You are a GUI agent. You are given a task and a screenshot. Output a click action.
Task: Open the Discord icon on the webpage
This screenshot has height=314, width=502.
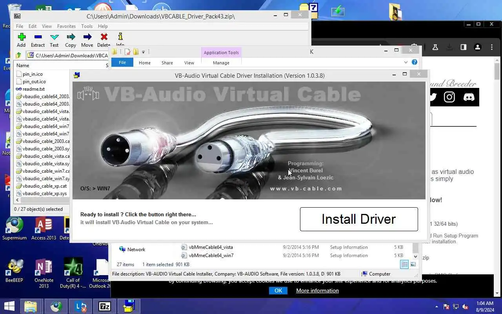click(469, 97)
